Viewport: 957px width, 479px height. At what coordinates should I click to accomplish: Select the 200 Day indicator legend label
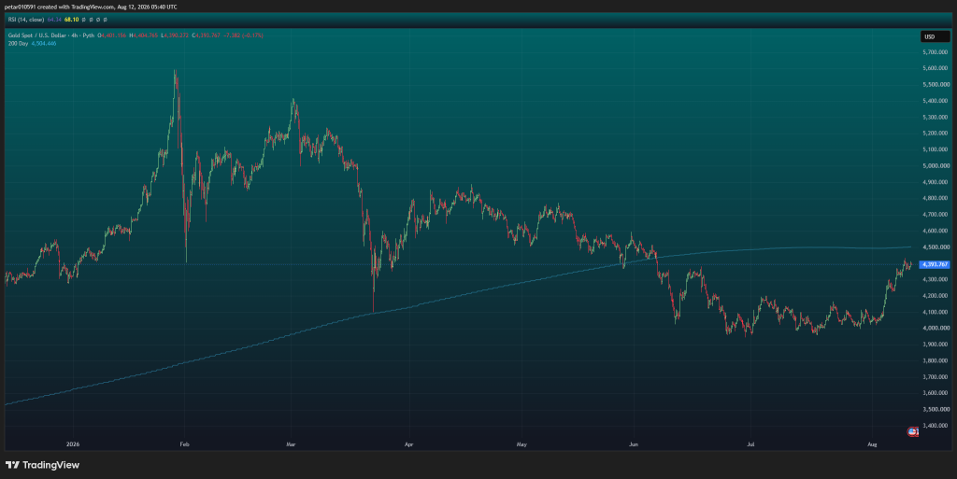coord(18,44)
